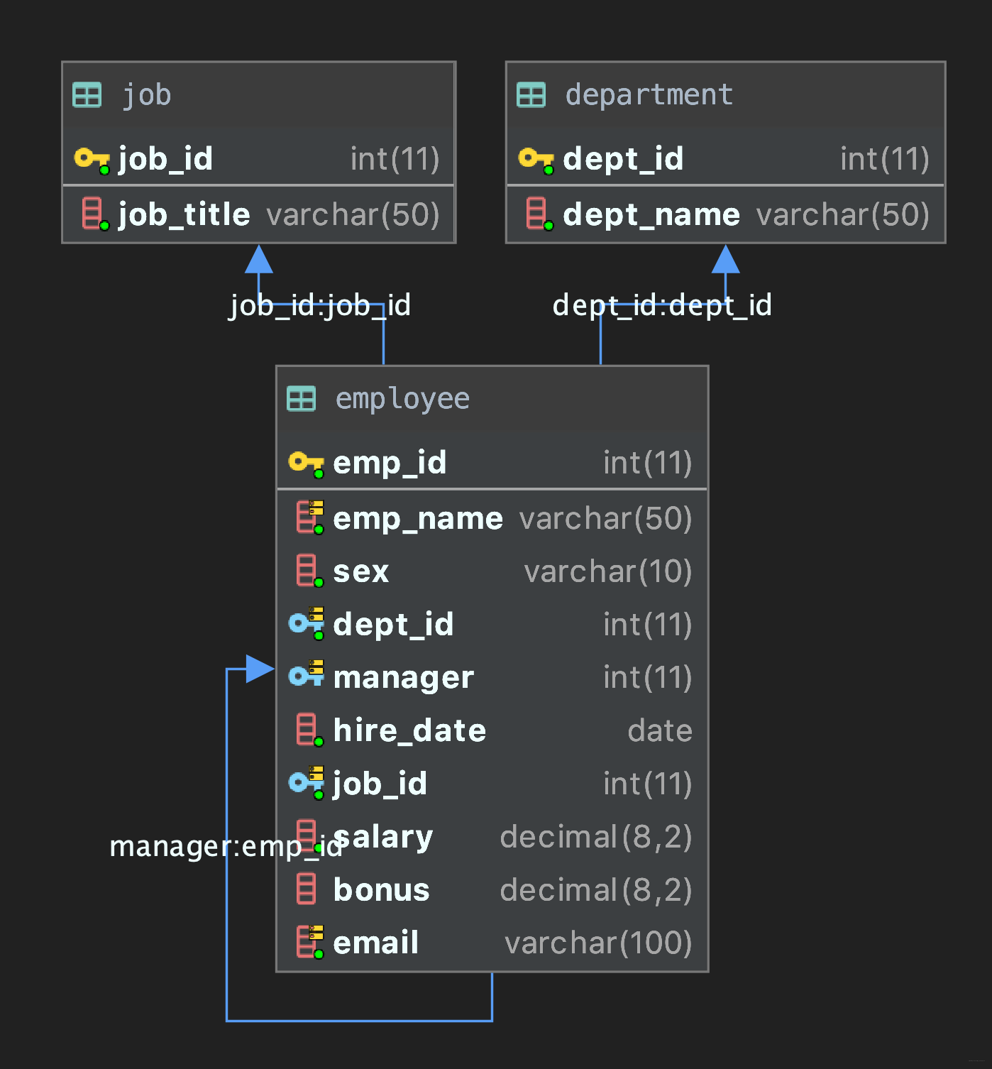Click the job_id:job_id relationship label
The width and height of the screenshot is (992, 1069).
320,305
